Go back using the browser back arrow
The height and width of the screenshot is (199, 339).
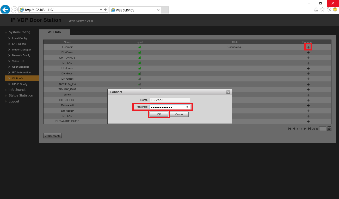[x=5, y=10]
